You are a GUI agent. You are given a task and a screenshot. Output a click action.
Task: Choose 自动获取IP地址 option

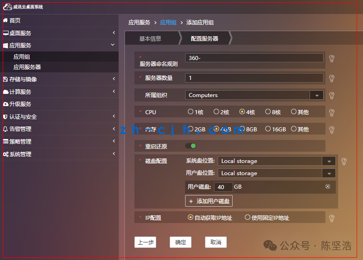[x=190, y=217]
